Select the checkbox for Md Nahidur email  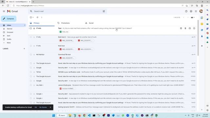coord(31,55)
